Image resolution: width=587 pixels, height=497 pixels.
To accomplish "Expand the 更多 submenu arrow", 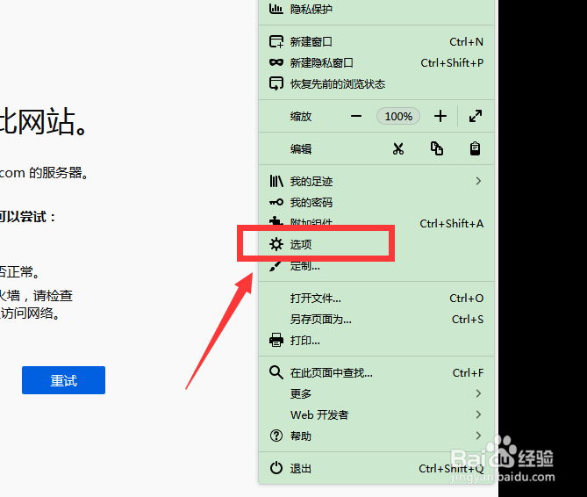I will pos(478,393).
